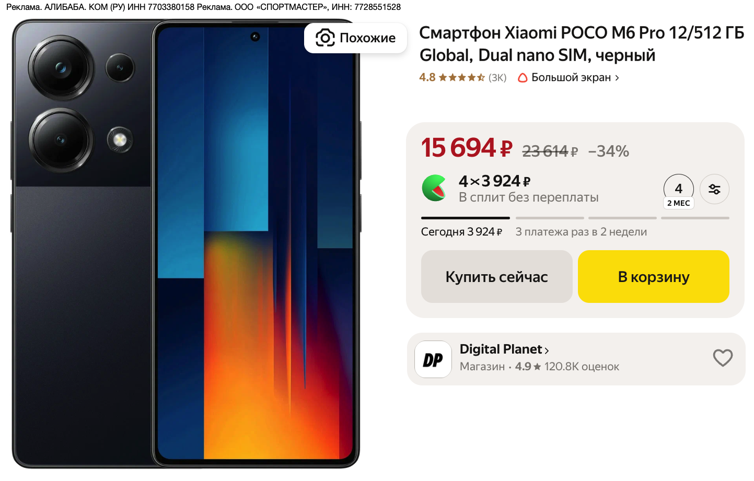The height and width of the screenshot is (481, 754).
Task: Open the Похожие similar products button
Action: (x=355, y=38)
